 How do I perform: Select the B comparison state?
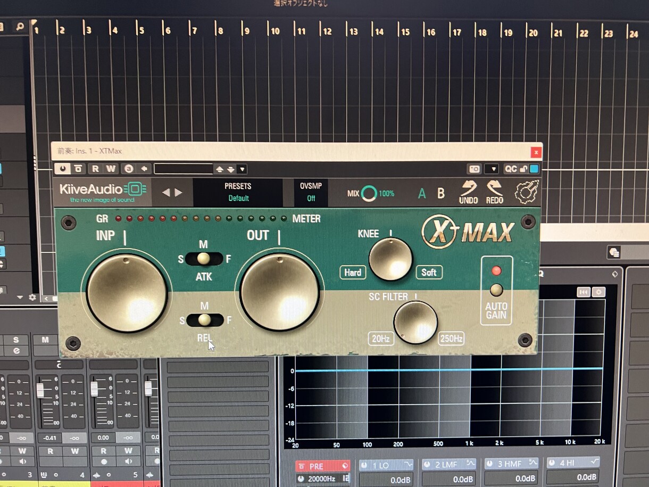point(441,193)
